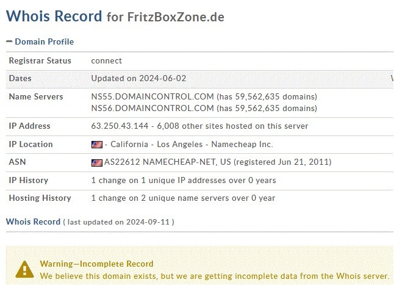
Task: Click the Warning—Incomplete Record heading
Action: pos(96,264)
